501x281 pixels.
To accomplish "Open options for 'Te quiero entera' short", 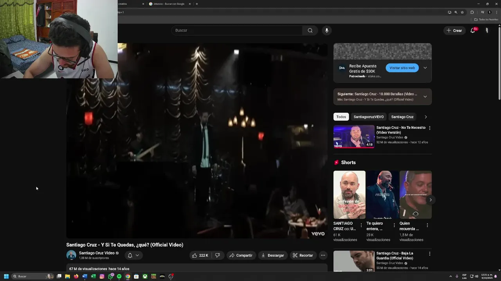I will [394, 225].
